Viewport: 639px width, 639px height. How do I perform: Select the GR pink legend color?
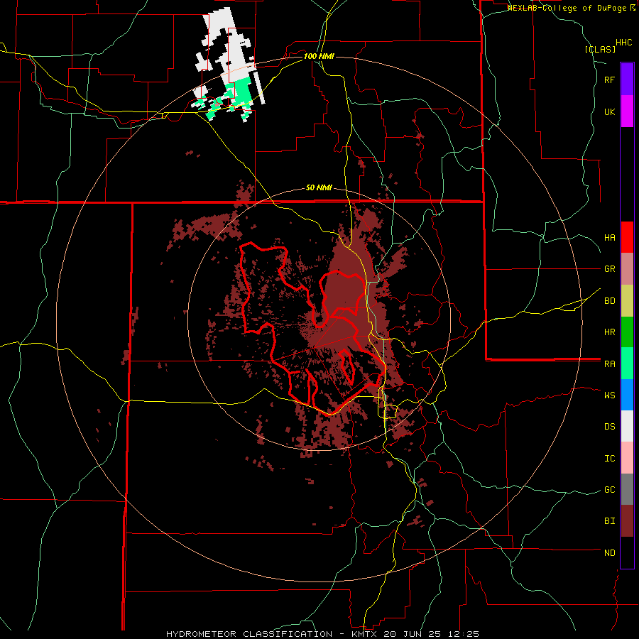[627, 269]
